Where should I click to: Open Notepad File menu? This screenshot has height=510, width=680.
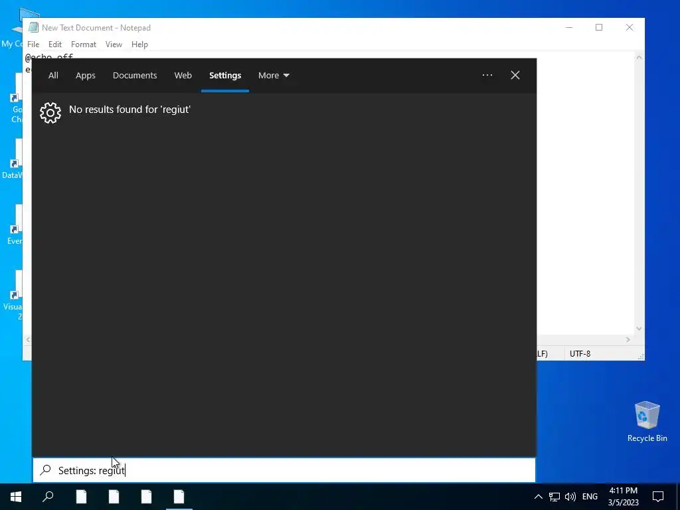click(33, 44)
